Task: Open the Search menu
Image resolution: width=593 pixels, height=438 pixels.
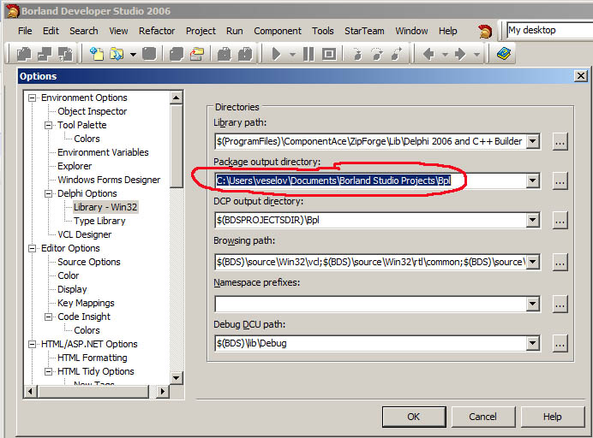Action: tap(84, 31)
